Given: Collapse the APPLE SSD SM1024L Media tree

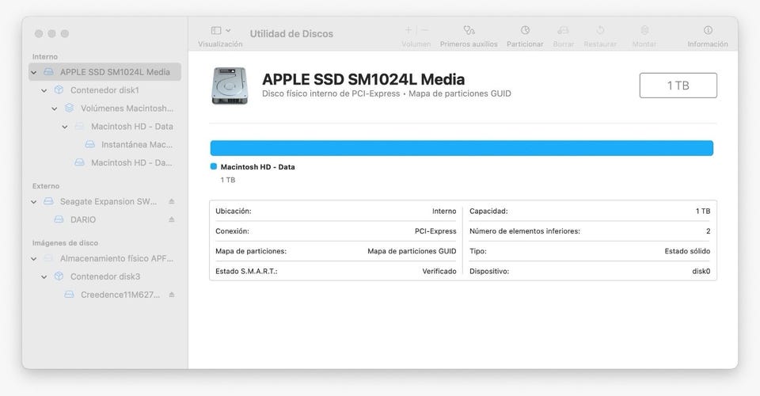Looking at the screenshot, I should point(34,72).
